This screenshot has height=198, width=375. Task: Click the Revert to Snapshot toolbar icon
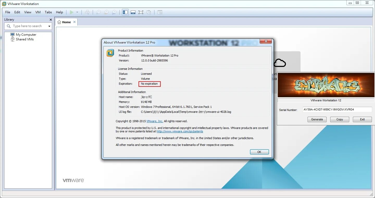coord(107,12)
